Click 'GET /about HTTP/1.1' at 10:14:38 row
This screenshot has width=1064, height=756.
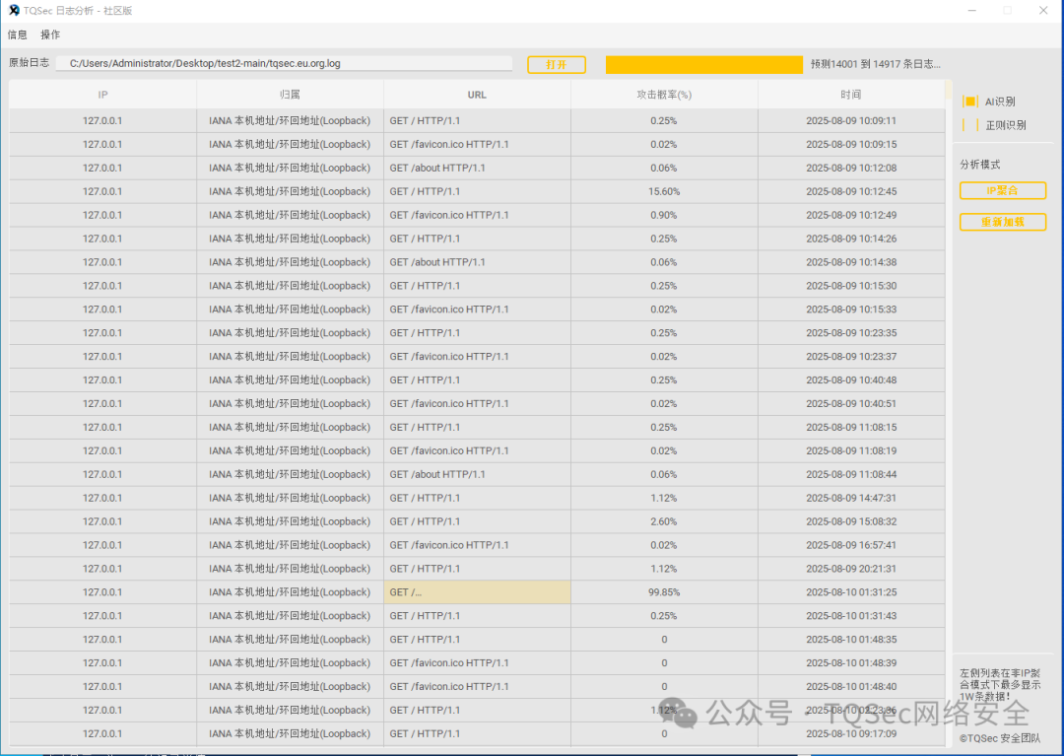(477, 262)
